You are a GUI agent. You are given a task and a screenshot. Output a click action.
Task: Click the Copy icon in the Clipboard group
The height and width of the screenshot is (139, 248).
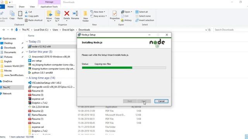(12, 15)
